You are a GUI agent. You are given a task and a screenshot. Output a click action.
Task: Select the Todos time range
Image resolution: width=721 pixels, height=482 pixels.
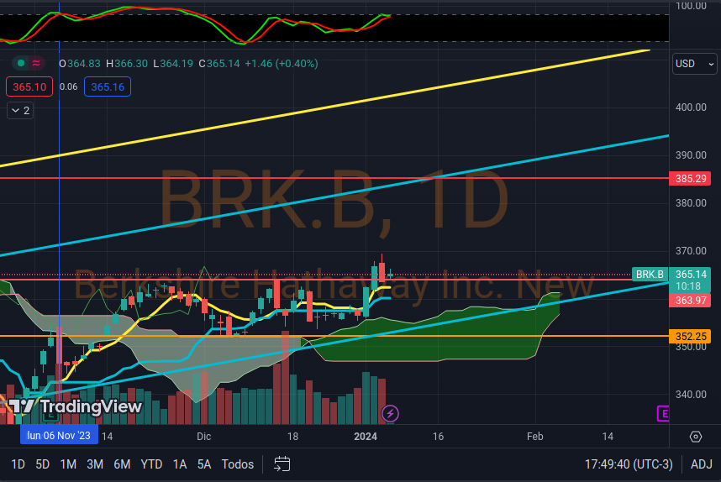click(238, 464)
